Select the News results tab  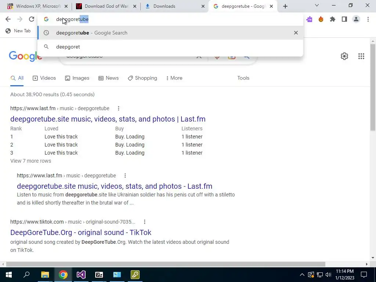108,78
